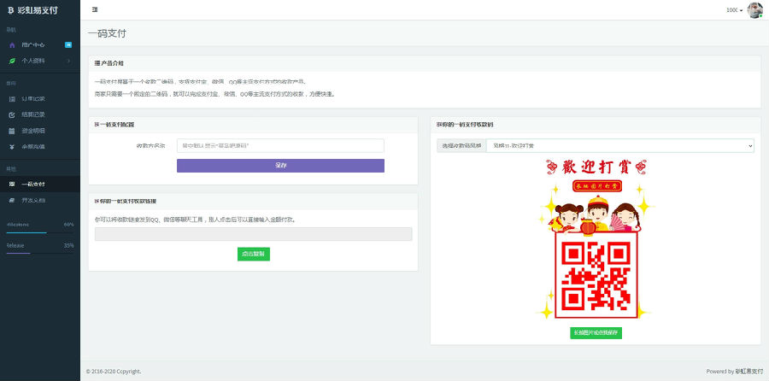Click the green 点击复制 button
This screenshot has width=769, height=381.
coord(254,254)
